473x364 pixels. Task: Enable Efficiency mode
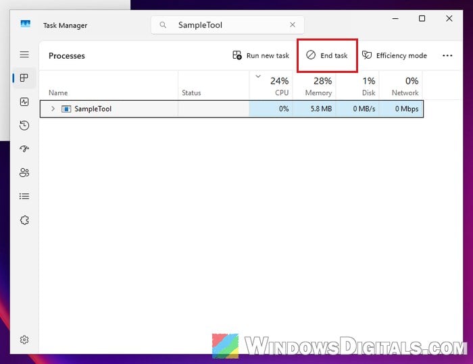click(x=394, y=55)
